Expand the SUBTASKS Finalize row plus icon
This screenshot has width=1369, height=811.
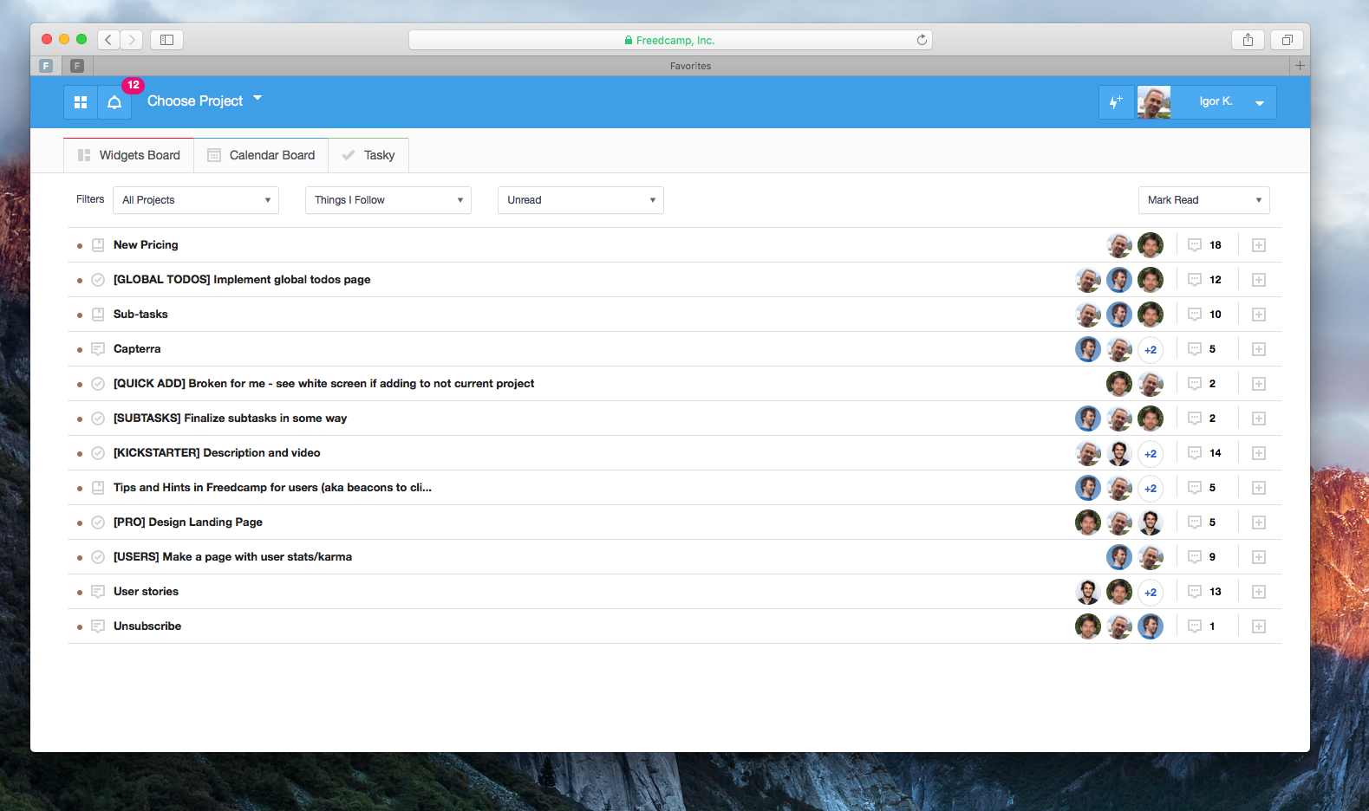1259,418
